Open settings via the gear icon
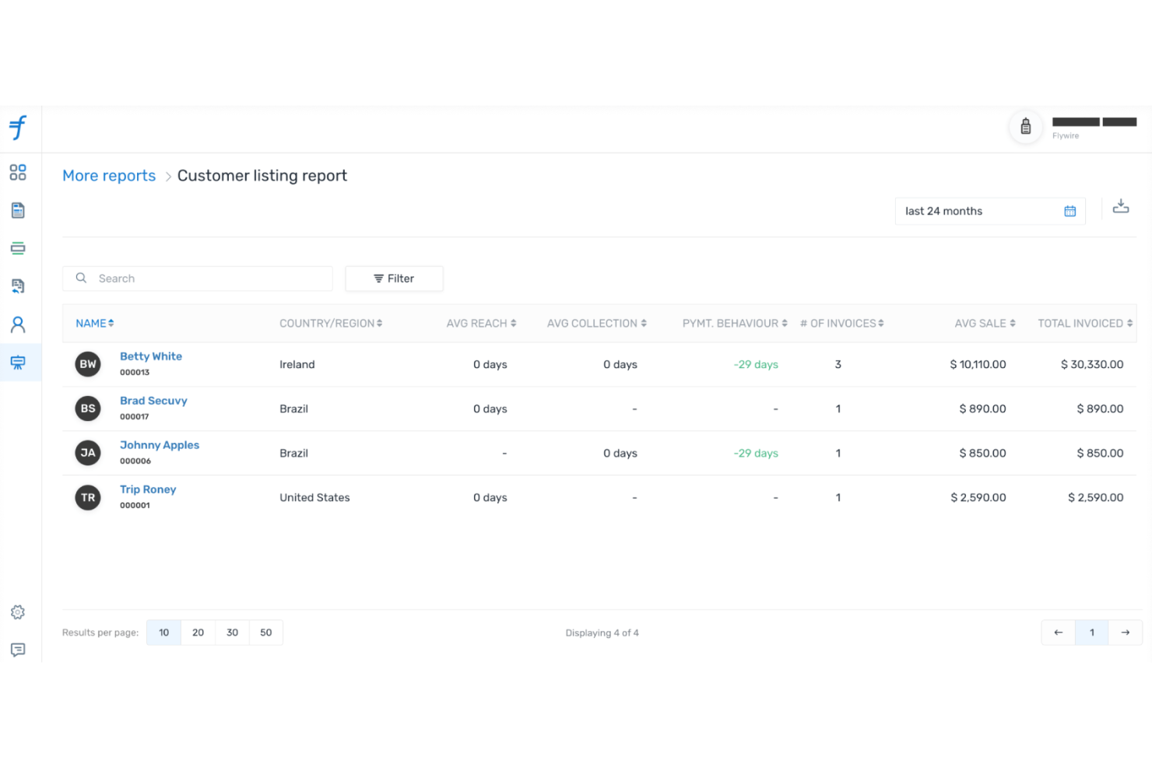Image resolution: width=1152 pixels, height=768 pixels. point(18,612)
